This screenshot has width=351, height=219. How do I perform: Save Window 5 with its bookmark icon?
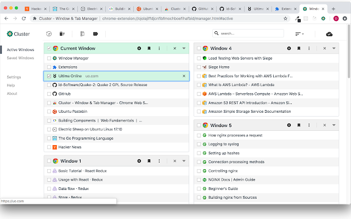pyautogui.click(x=299, y=125)
